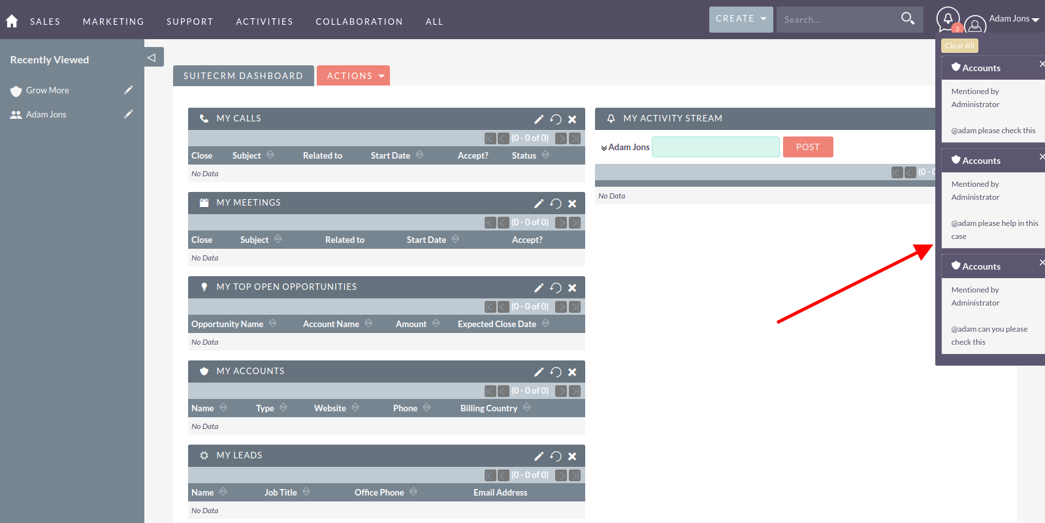Refresh the My Calls dashlet
Viewport: 1045px width, 523px height.
point(556,119)
